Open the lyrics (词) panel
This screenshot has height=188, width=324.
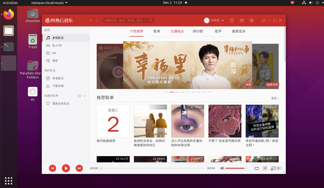[x=265, y=168]
